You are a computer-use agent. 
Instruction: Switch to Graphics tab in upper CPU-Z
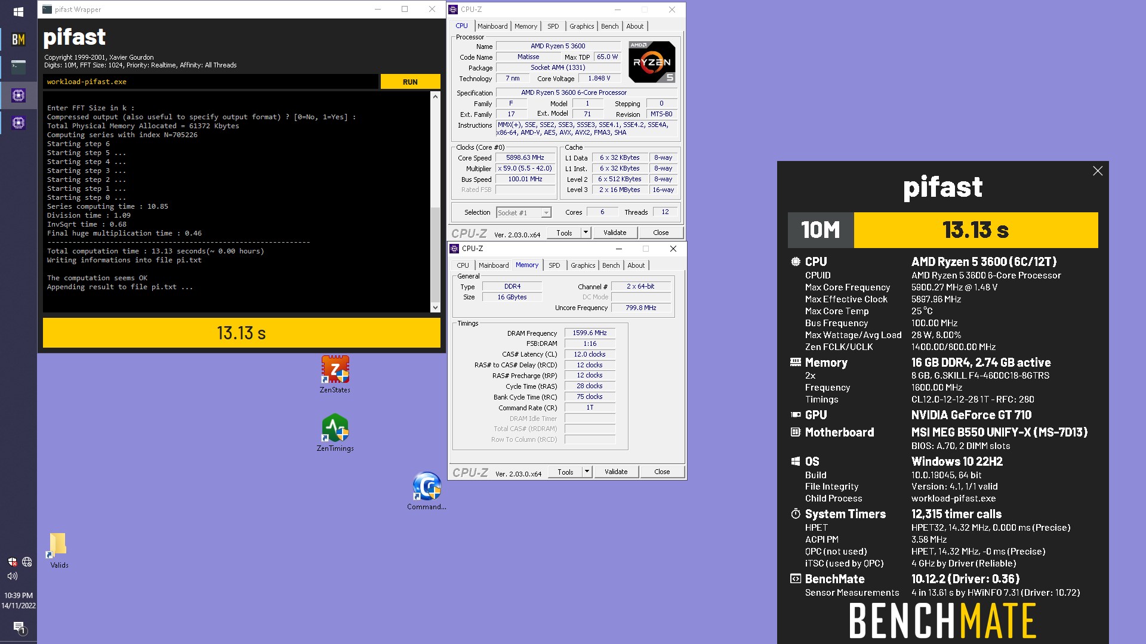pos(581,26)
